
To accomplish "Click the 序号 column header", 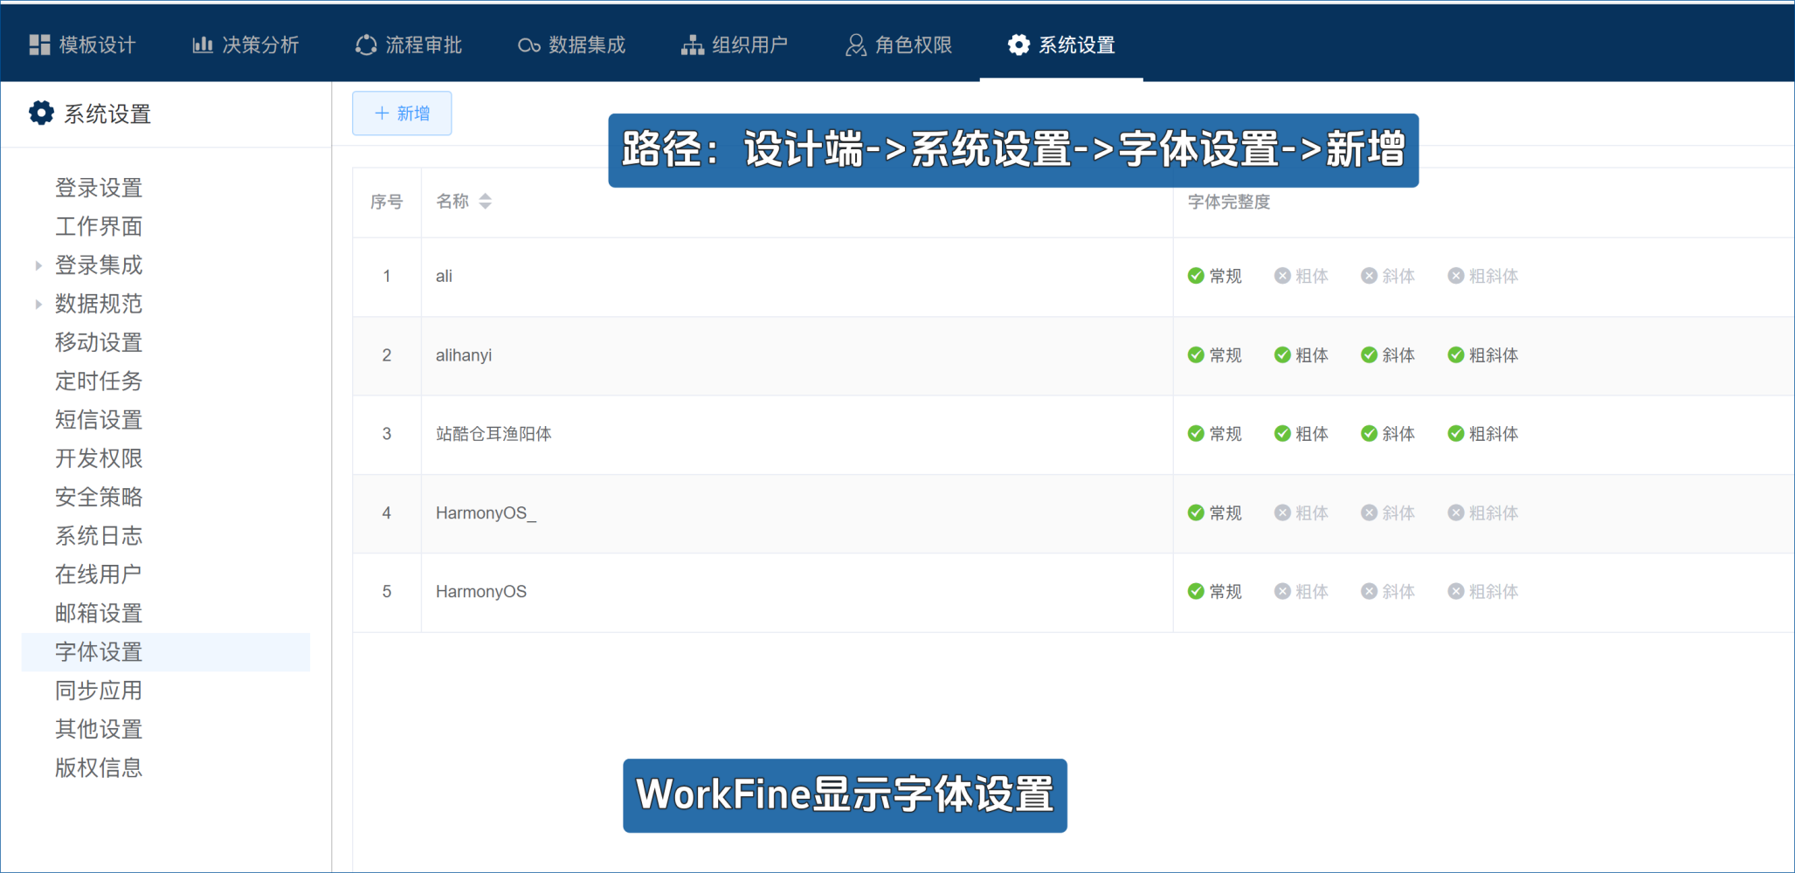I will tap(386, 202).
